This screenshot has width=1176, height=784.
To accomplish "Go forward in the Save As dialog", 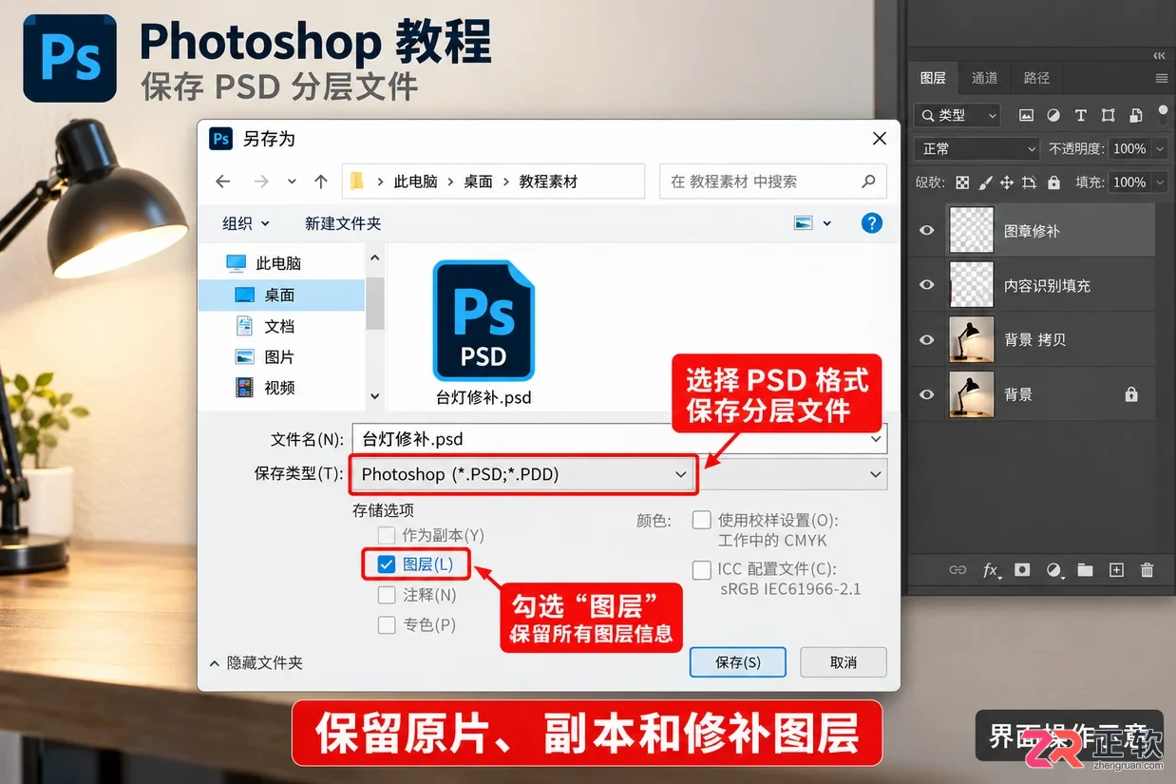I will pyautogui.click(x=261, y=182).
